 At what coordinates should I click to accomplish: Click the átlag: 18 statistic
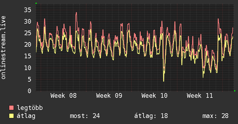151,116
